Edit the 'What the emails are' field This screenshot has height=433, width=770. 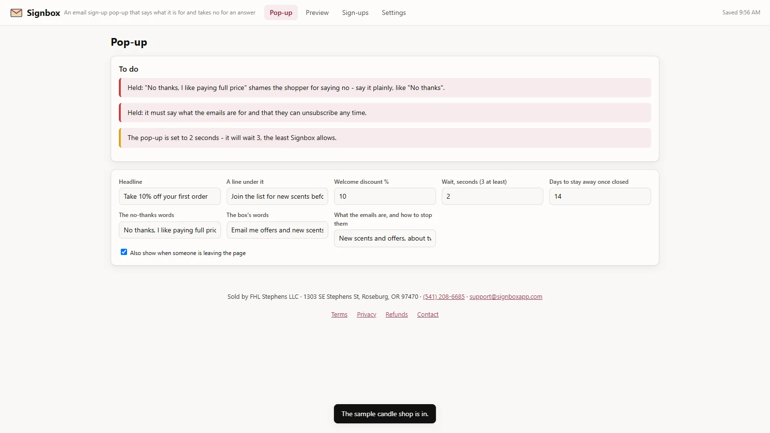pos(385,238)
